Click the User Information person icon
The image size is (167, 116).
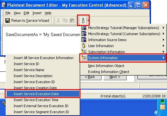[x=84, y=46]
